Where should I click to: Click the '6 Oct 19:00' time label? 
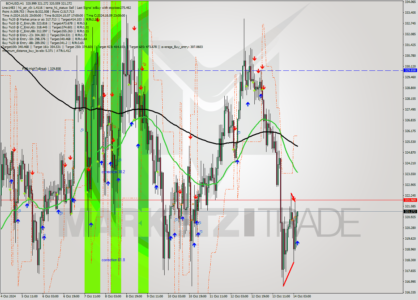click(71, 296)
